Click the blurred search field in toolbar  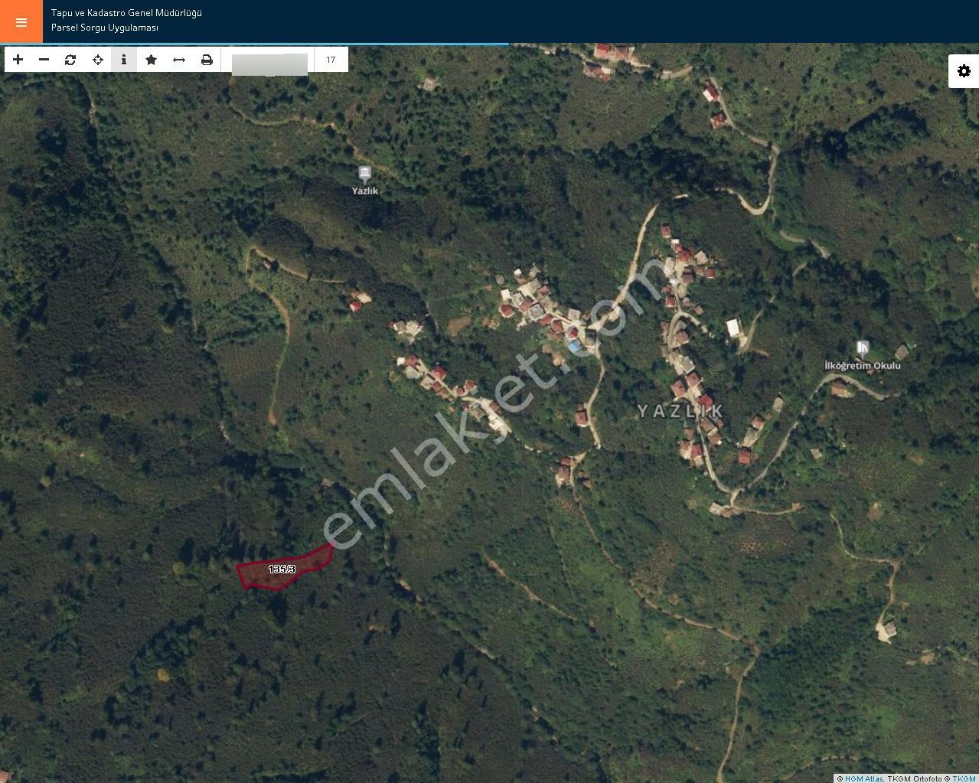coord(269,64)
